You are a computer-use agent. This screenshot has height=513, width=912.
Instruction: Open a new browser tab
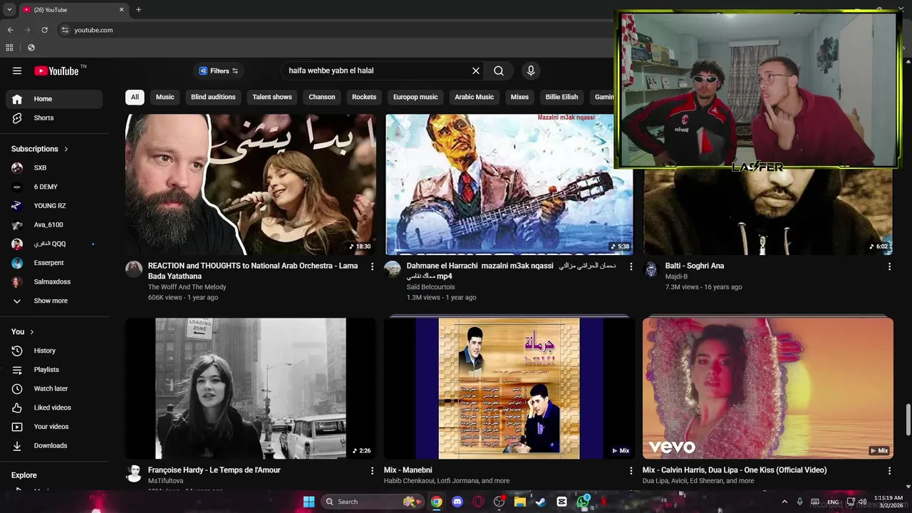(x=138, y=10)
